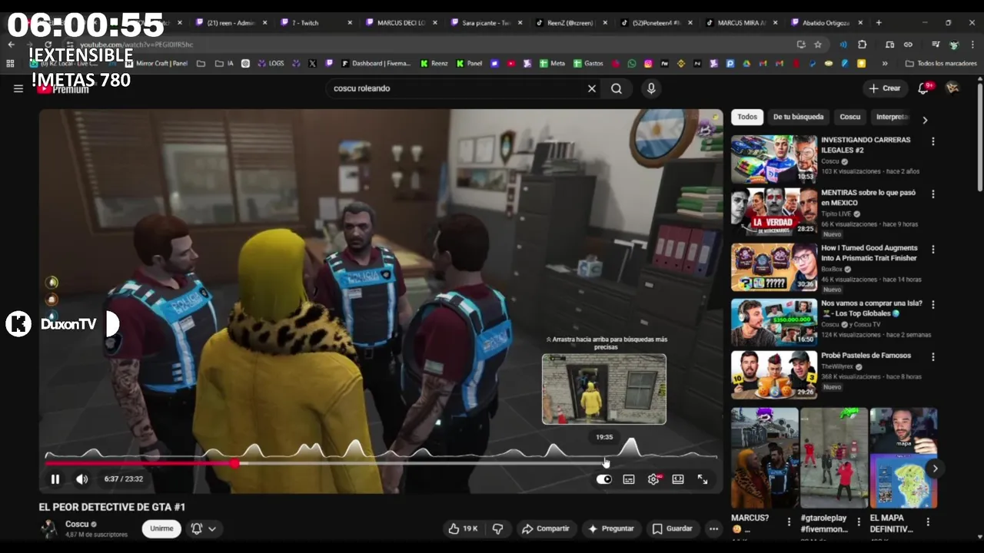Click the Guardar button
The height and width of the screenshot is (553, 984).
click(673, 528)
